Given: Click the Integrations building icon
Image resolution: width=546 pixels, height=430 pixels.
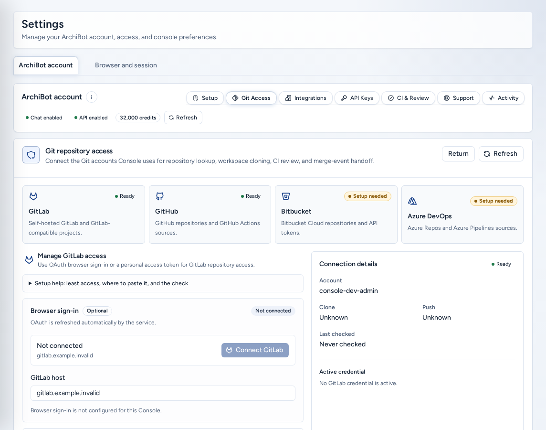Looking at the screenshot, I should (x=288, y=98).
